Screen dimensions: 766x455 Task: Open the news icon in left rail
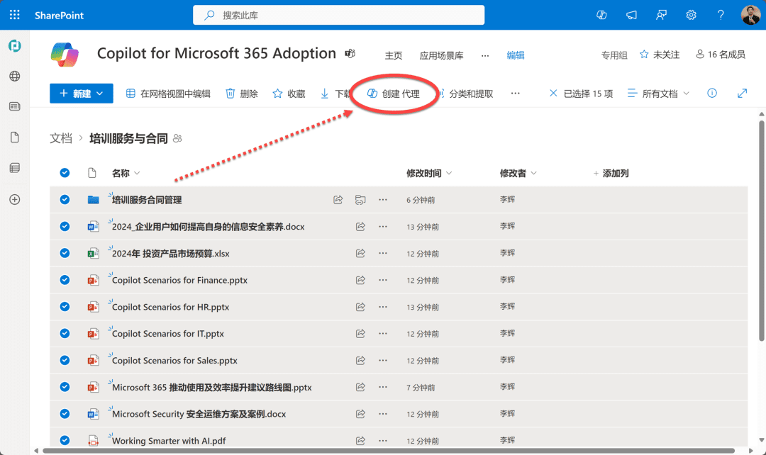[x=15, y=106]
